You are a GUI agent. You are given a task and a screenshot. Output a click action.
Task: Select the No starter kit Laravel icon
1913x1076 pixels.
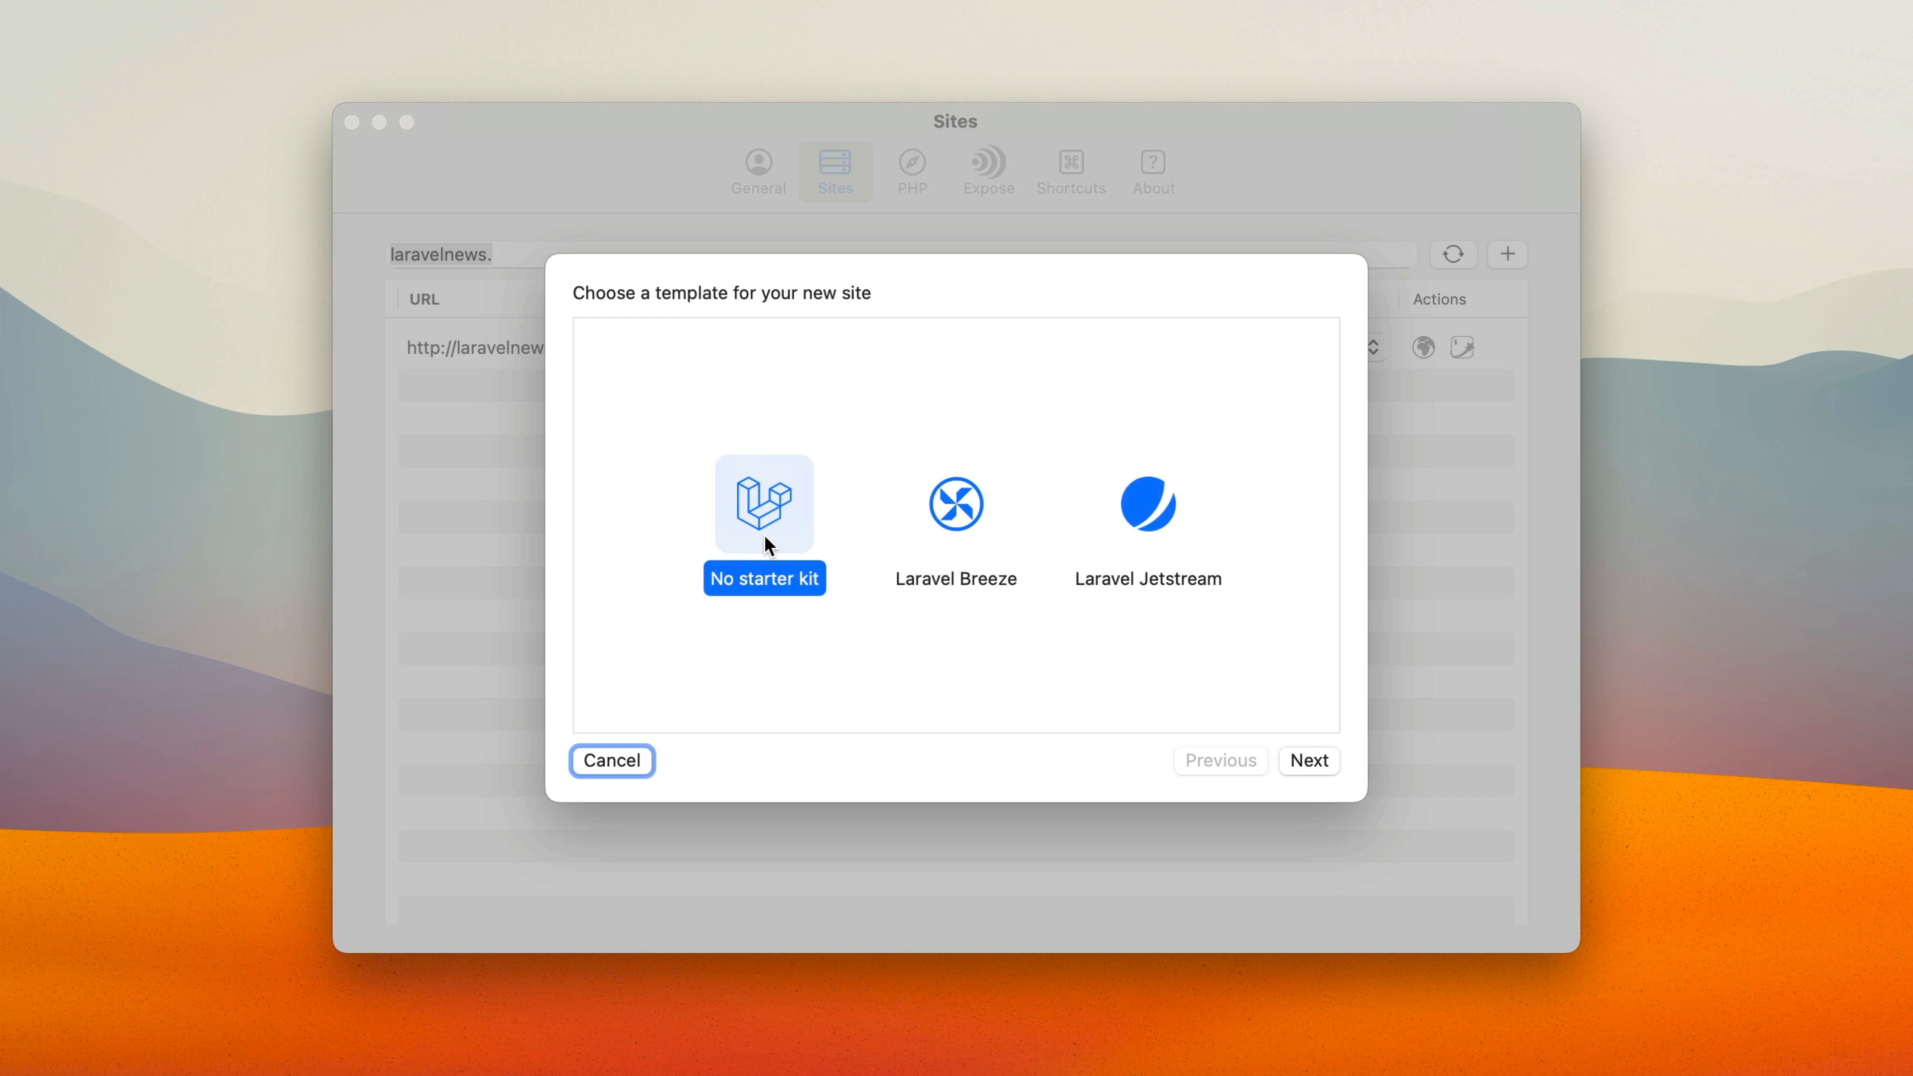[764, 504]
